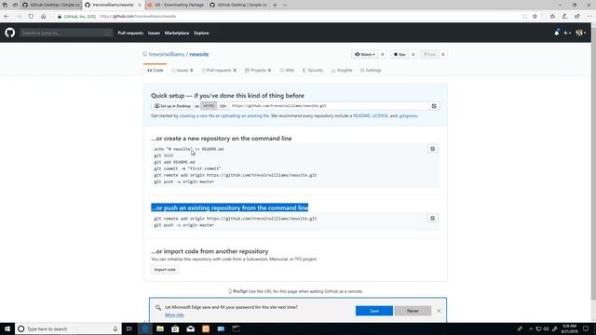
Task: Open the Windows Start menu
Action: 7,328
